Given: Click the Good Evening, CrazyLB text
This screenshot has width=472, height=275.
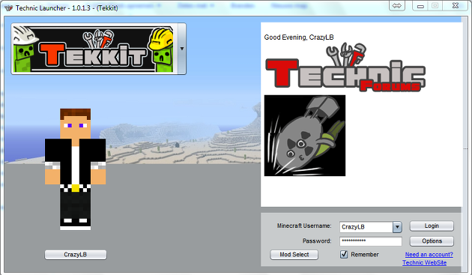Looking at the screenshot, I should click(299, 37).
